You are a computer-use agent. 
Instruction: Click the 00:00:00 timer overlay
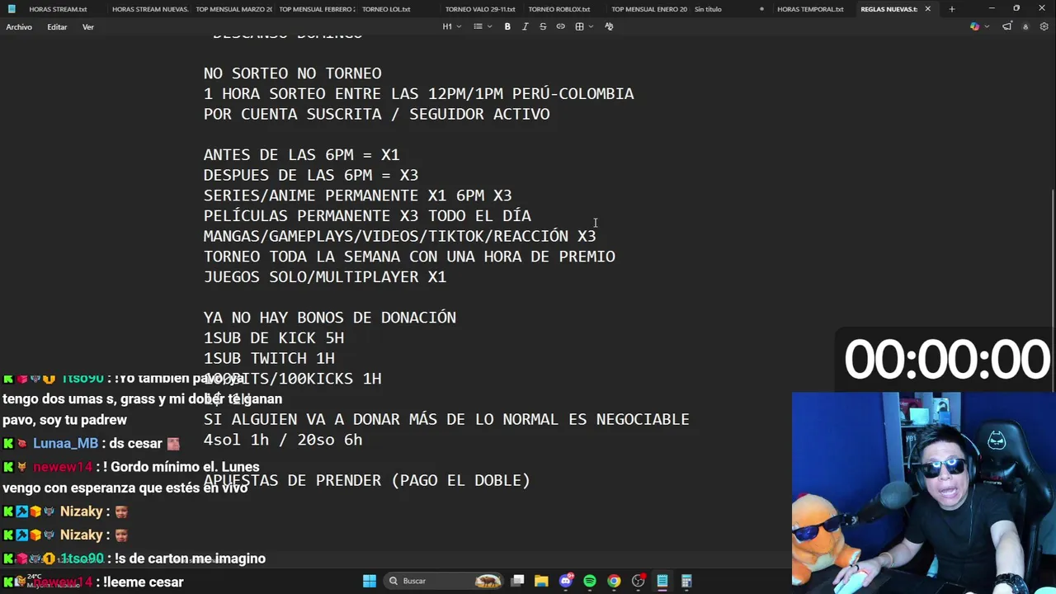pyautogui.click(x=946, y=361)
